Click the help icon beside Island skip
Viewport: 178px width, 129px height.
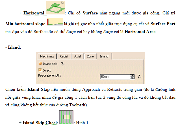[62, 64]
